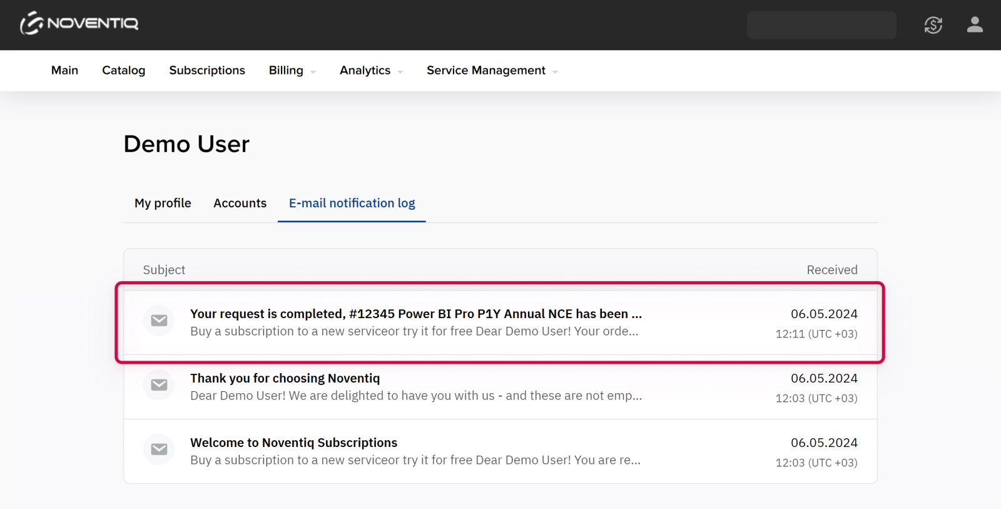
Task: Switch to the Accounts tab
Action: coord(240,203)
